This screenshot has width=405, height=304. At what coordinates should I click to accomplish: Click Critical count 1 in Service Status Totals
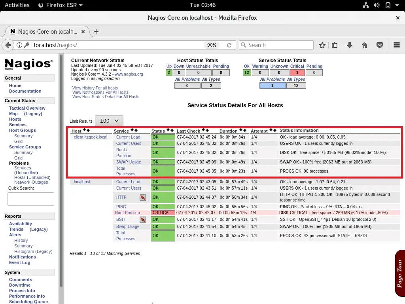click(x=297, y=73)
